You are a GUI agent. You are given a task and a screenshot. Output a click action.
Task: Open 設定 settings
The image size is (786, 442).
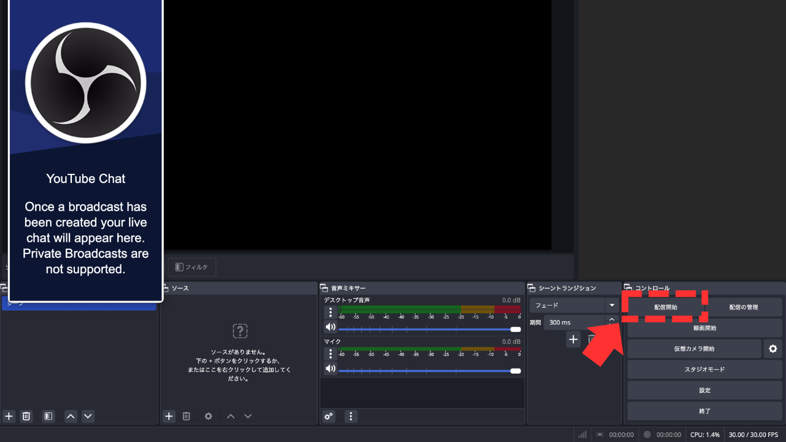point(705,390)
